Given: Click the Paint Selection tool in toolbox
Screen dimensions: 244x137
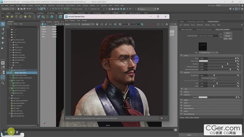Looking at the screenshot, I should tap(3, 33).
